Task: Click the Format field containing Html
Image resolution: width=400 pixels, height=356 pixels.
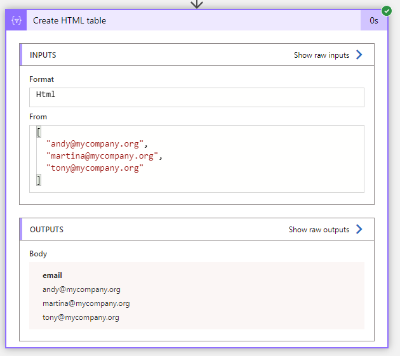Action: [x=197, y=97]
